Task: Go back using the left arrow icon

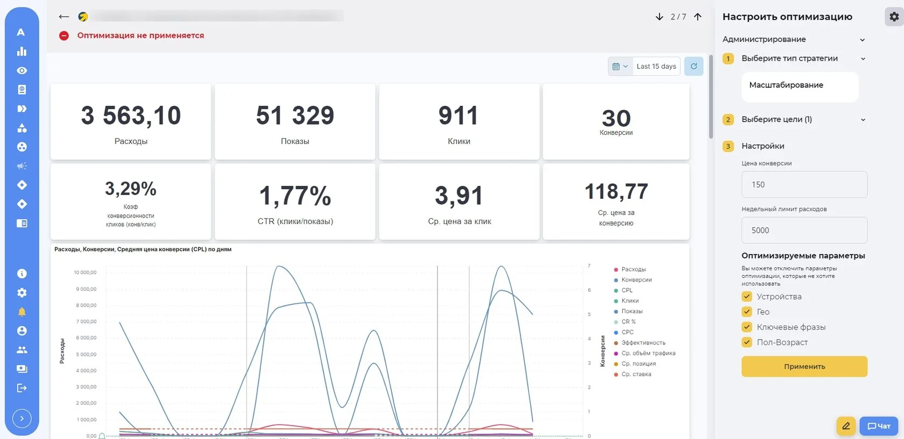Action: tap(64, 17)
